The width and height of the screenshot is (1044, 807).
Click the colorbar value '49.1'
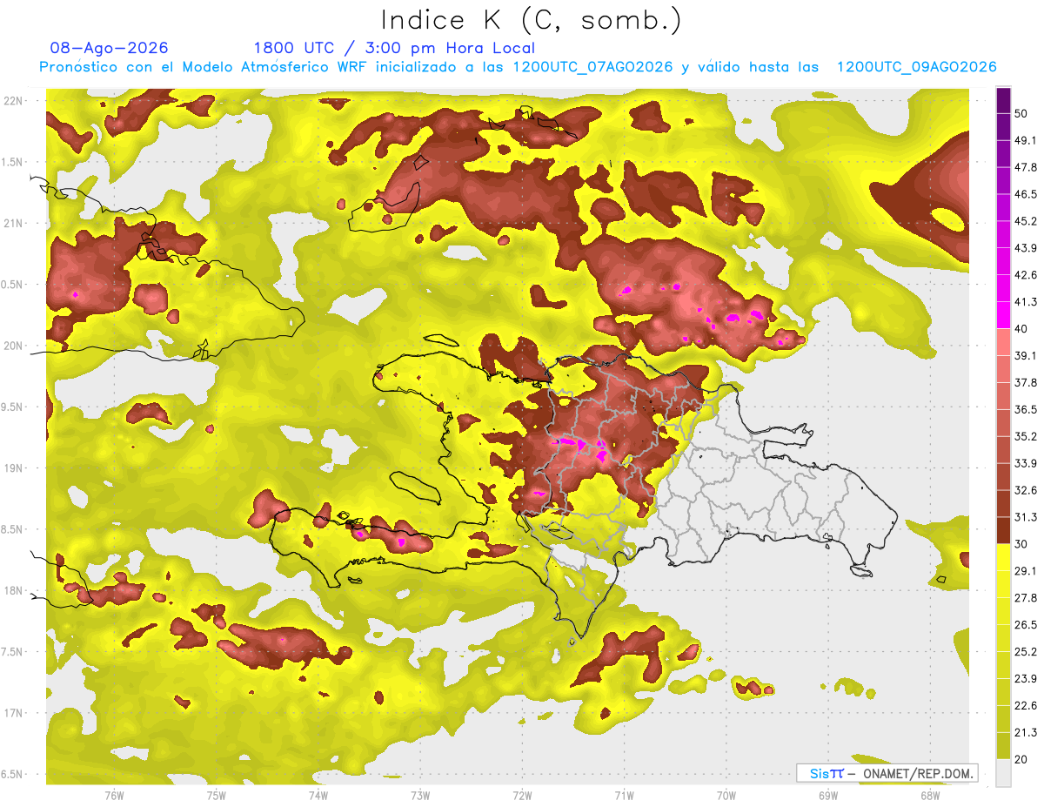tap(1026, 140)
